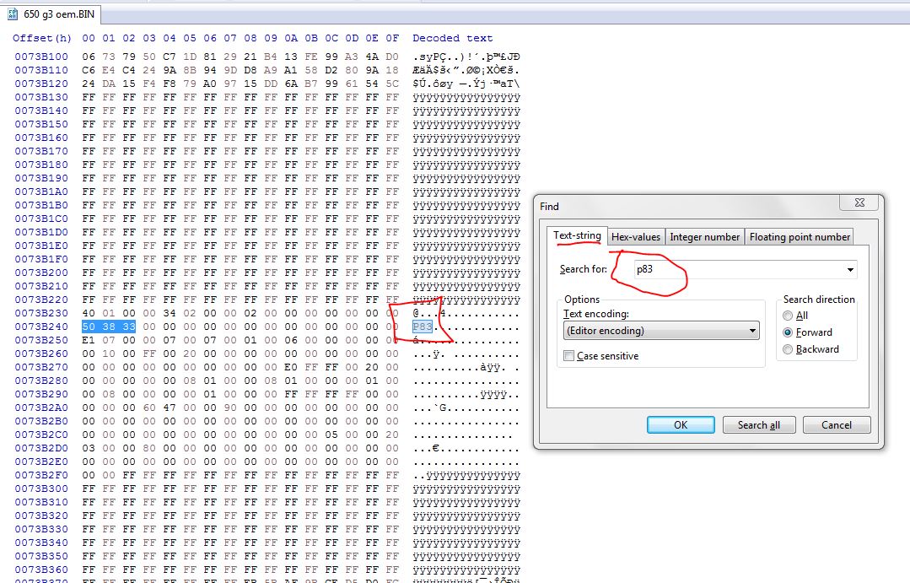This screenshot has width=910, height=583.
Task: Click highlighted hex byte 33 in row 0073B240
Action: (129, 327)
